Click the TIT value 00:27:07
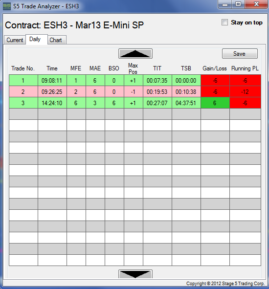The width and height of the screenshot is (269, 289). pyautogui.click(x=157, y=103)
